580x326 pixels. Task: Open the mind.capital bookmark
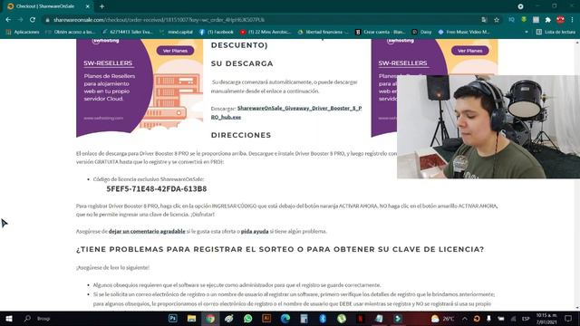176,33
